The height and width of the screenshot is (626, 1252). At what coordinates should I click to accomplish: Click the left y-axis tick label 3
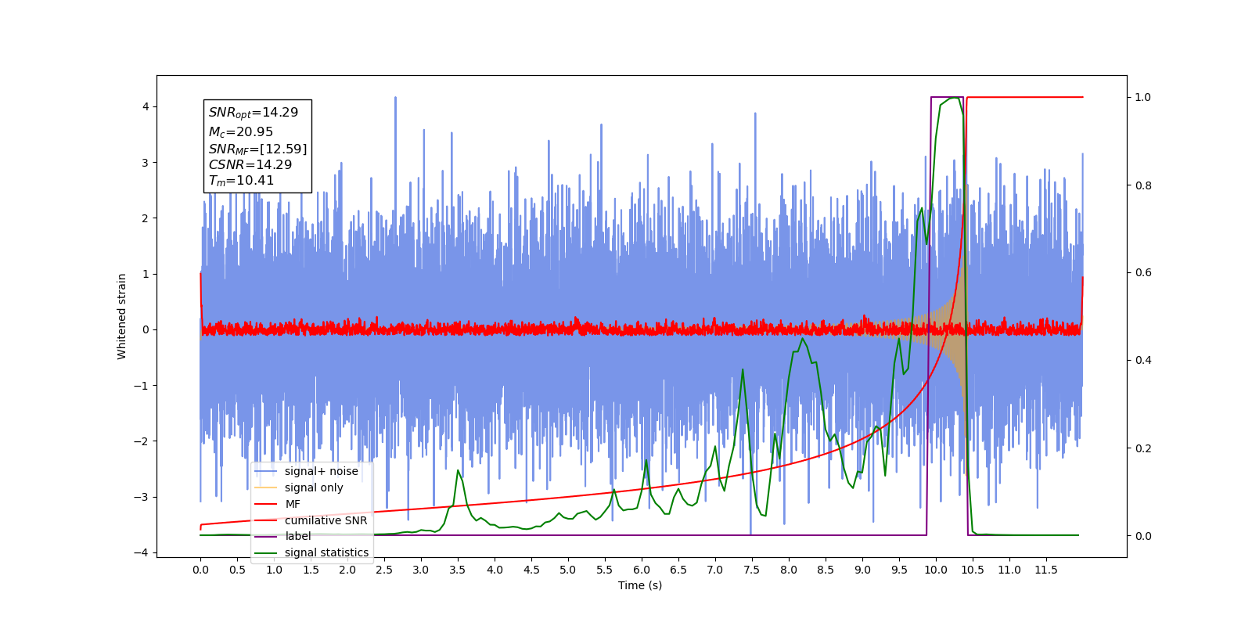146,163
